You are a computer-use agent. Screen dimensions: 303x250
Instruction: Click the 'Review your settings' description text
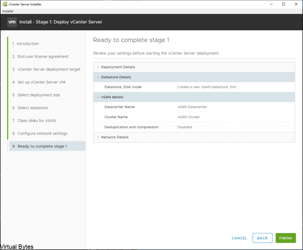click(156, 53)
